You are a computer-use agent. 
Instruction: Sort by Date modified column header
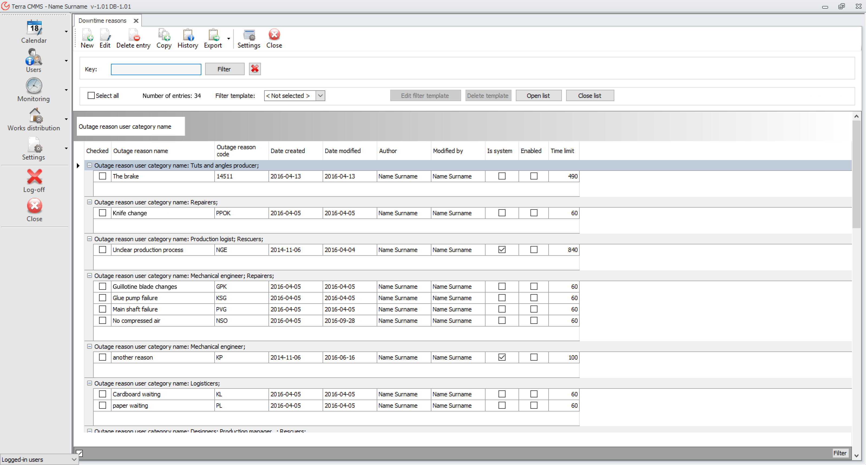[350, 151]
